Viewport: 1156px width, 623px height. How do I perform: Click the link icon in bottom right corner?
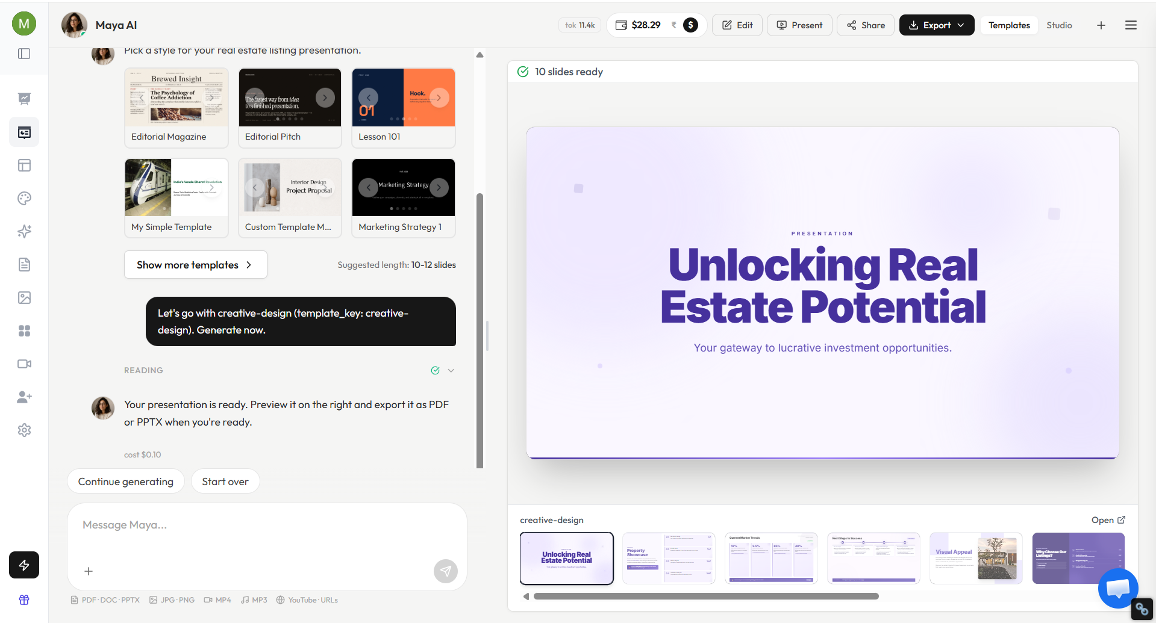tap(1142, 610)
